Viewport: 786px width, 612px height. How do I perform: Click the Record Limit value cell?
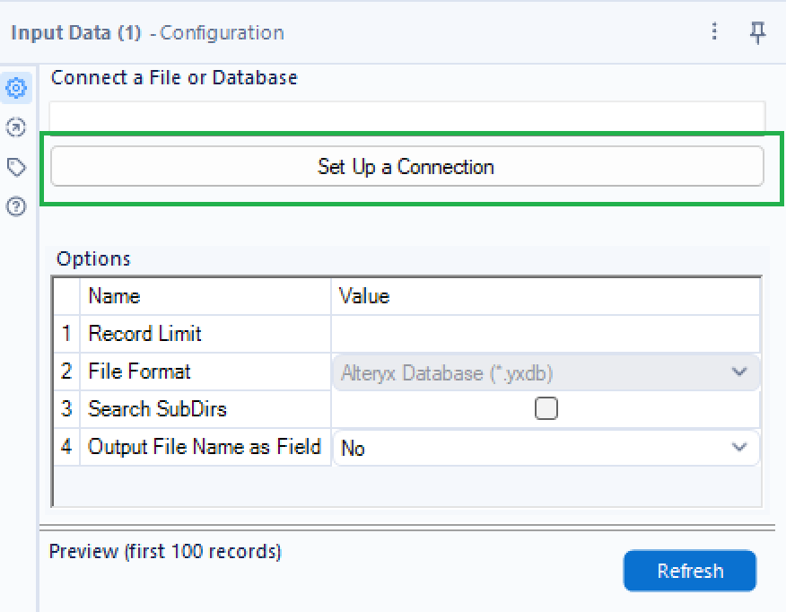pyautogui.click(x=546, y=334)
